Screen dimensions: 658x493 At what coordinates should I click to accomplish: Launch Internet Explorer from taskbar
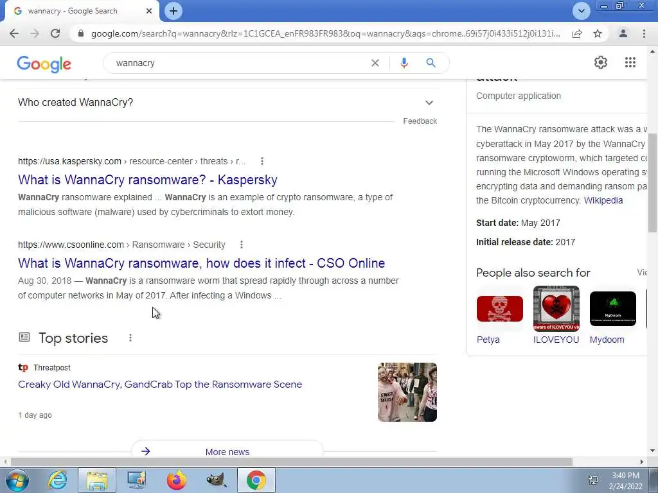(x=57, y=480)
